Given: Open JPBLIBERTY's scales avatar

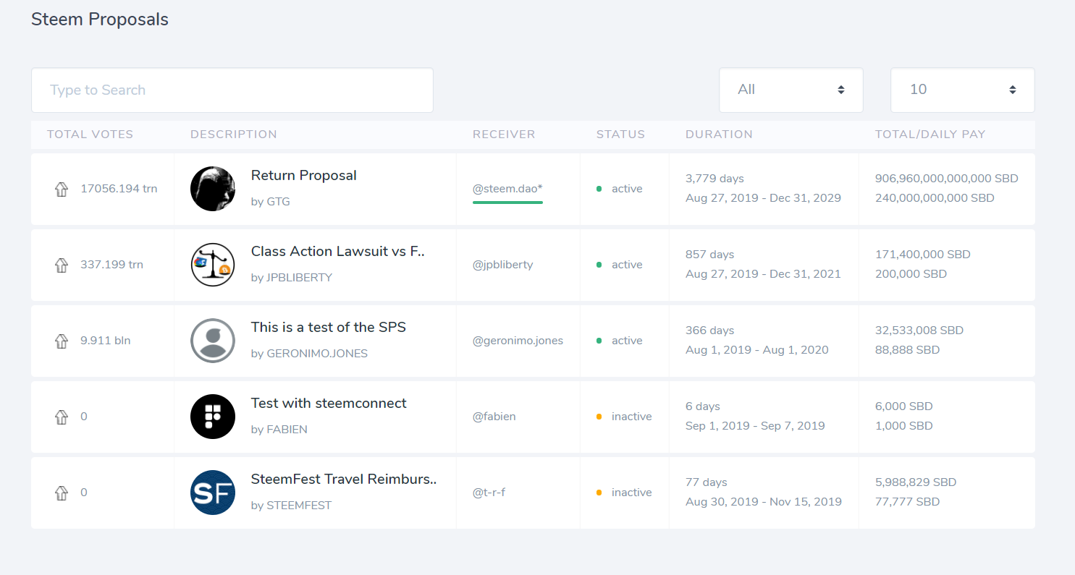Looking at the screenshot, I should tap(213, 265).
